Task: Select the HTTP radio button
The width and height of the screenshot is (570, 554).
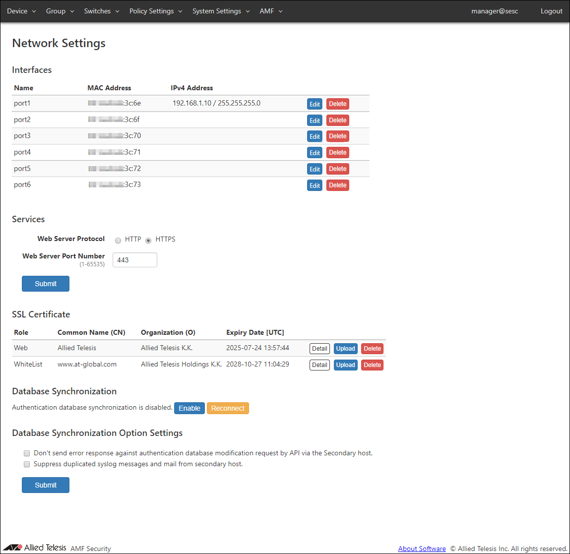Action: (x=118, y=241)
